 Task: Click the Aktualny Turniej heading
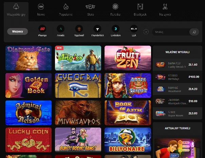point(178,128)
